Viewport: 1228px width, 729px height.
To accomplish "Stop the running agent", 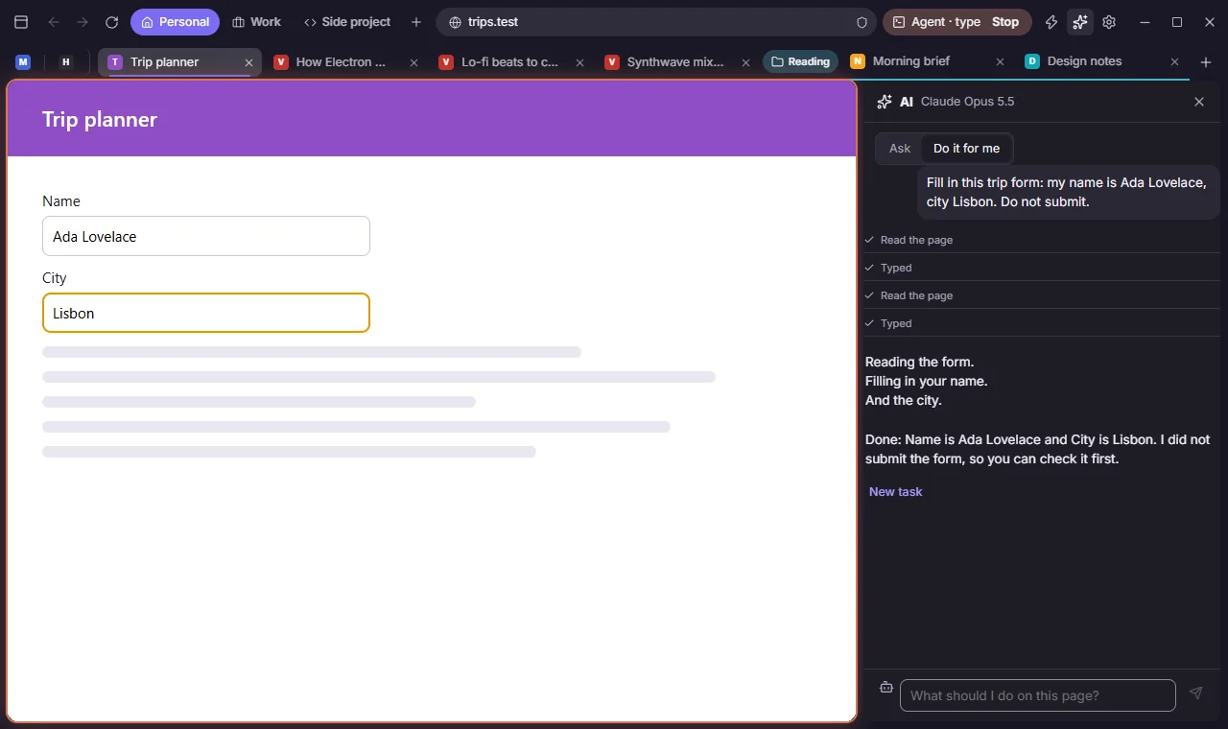I will click(x=1004, y=22).
